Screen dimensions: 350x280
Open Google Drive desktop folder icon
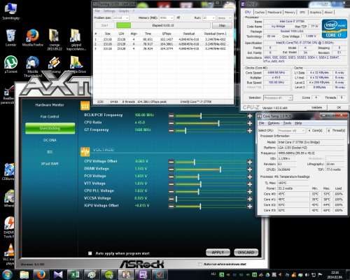pos(76,64)
